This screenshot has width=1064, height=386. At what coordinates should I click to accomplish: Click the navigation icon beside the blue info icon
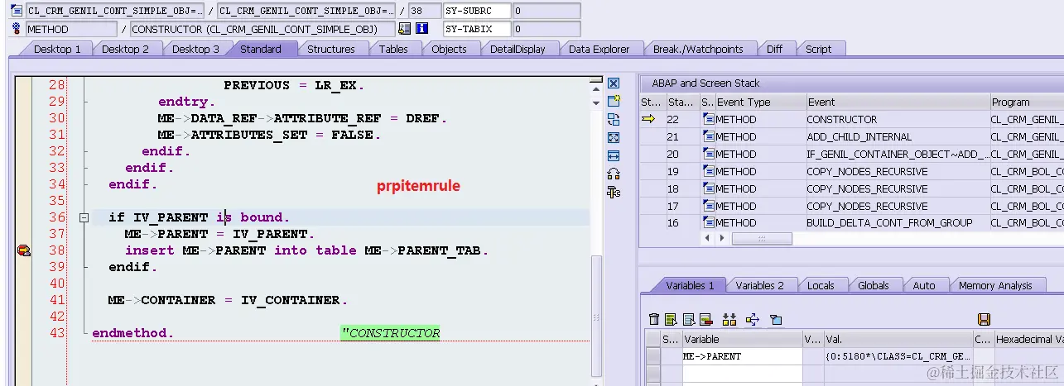(x=404, y=29)
